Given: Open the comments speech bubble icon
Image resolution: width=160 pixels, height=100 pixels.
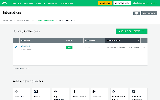Looking at the screenshot, I should click(x=136, y=13).
